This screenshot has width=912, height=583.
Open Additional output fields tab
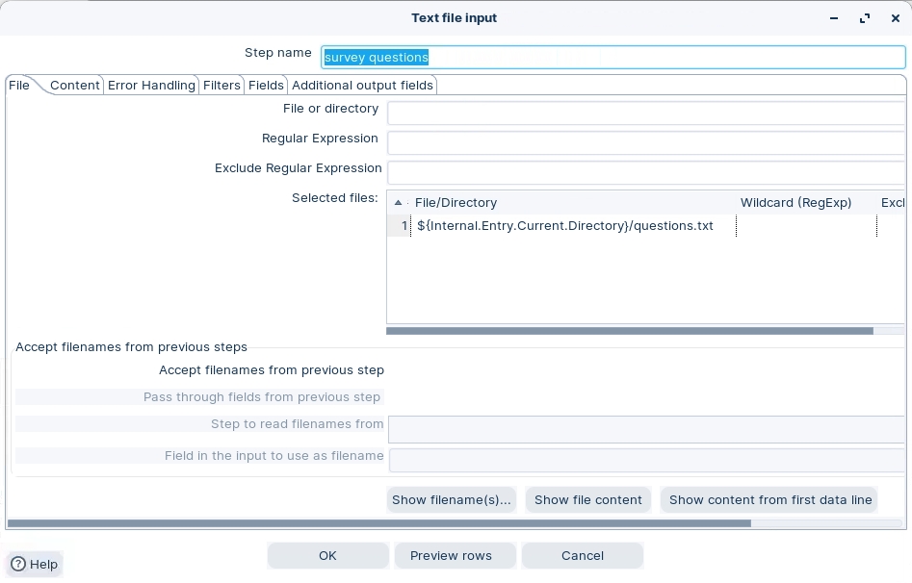click(363, 86)
